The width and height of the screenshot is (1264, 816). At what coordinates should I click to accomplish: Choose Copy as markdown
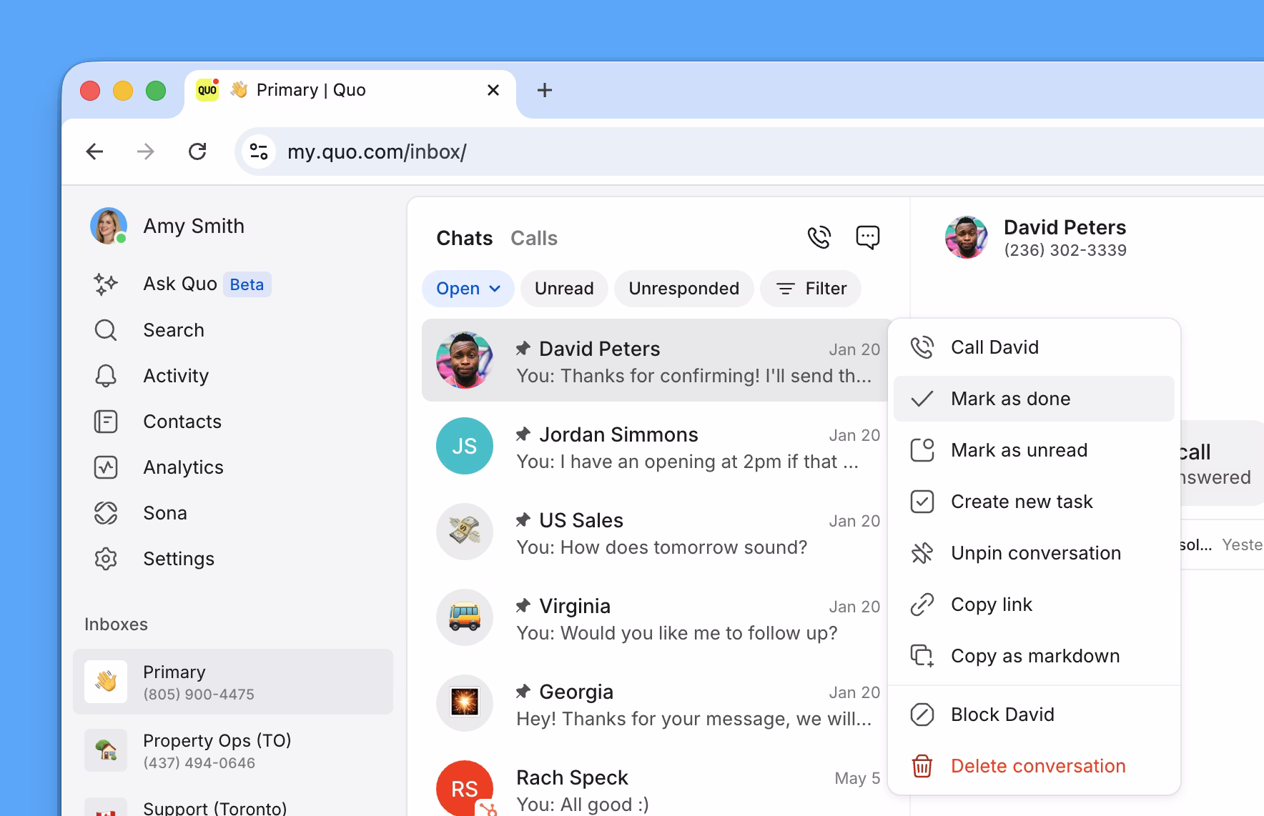click(1034, 656)
